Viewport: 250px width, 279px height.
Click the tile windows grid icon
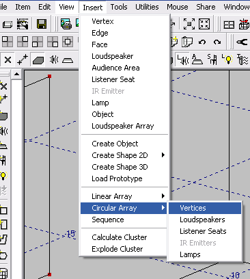coord(229,25)
